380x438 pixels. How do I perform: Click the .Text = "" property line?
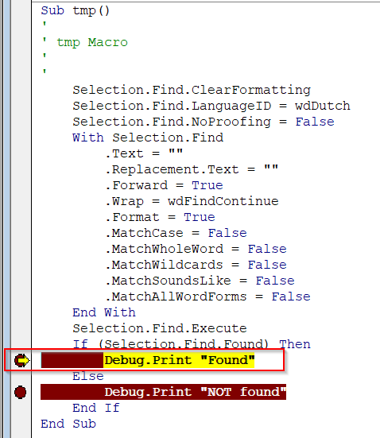[x=144, y=153]
